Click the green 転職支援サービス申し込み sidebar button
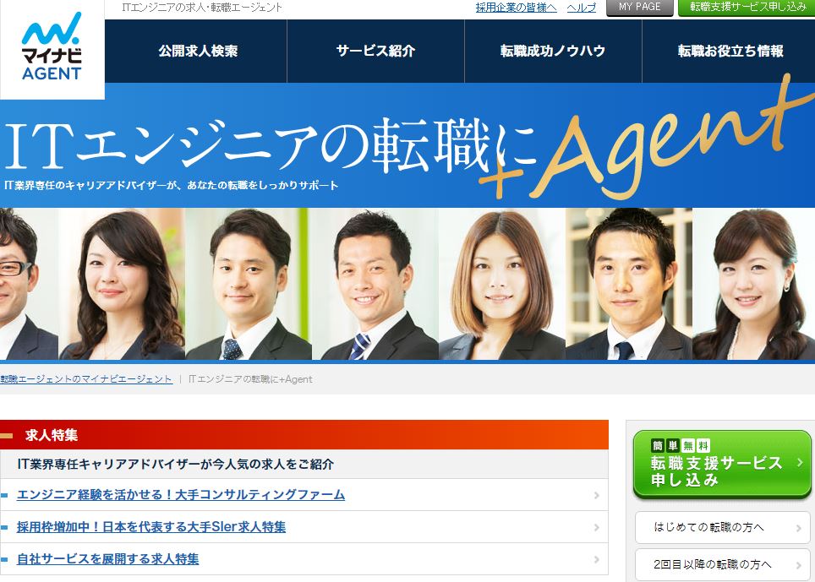The height and width of the screenshot is (582, 815). click(722, 464)
